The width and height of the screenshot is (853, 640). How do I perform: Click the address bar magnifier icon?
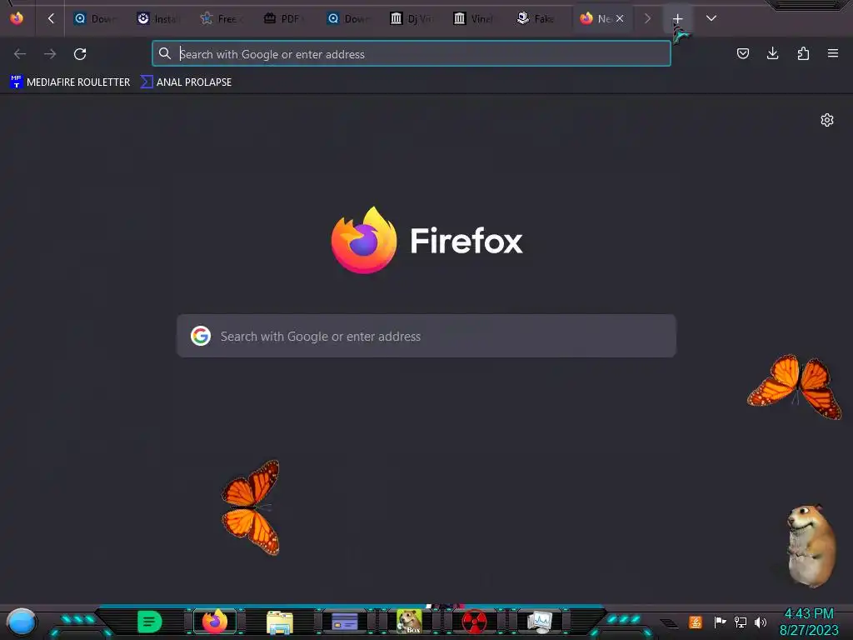pos(165,53)
